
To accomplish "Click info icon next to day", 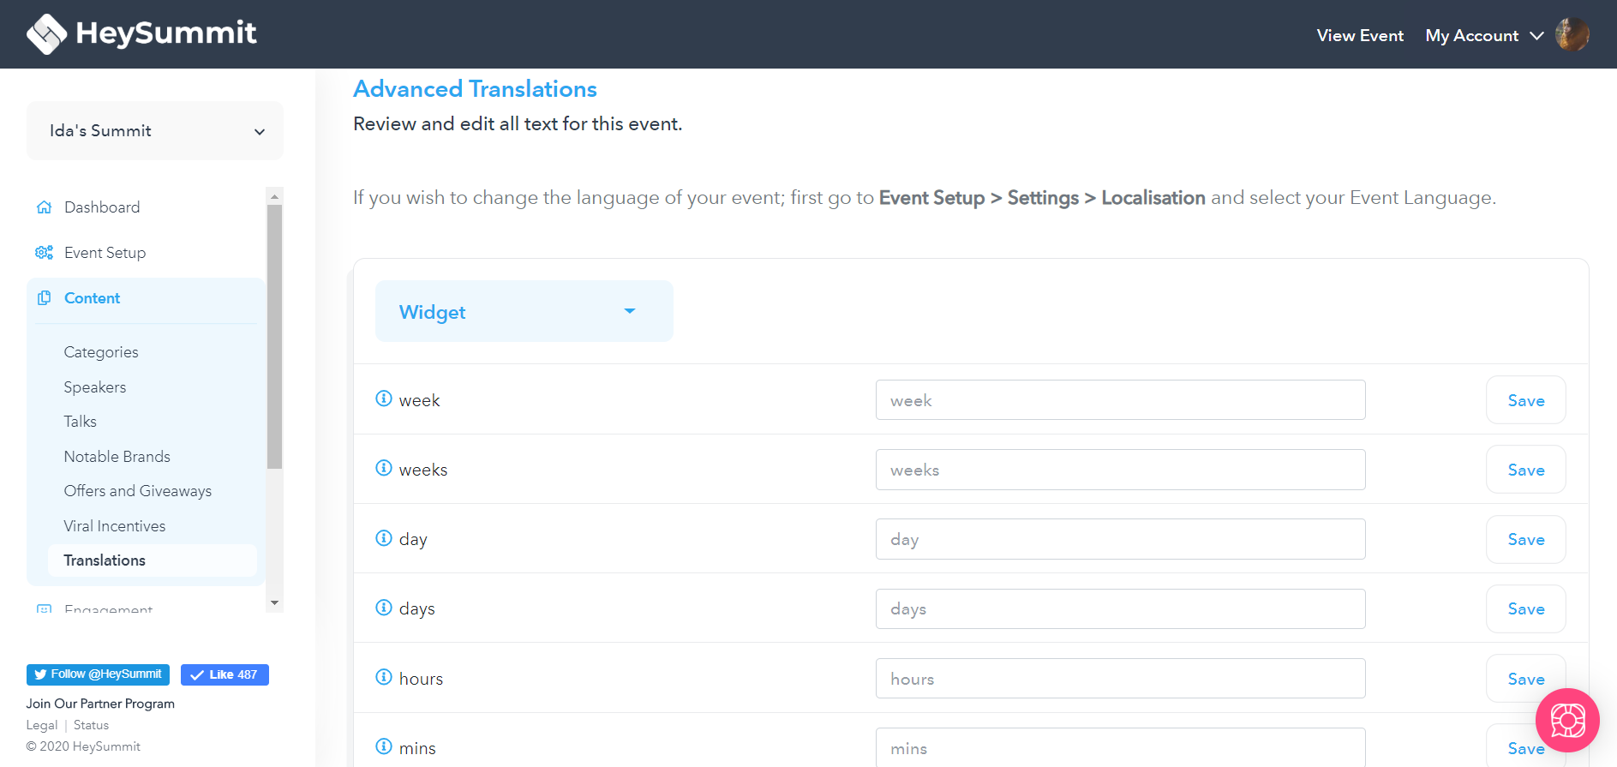I will coord(384,537).
